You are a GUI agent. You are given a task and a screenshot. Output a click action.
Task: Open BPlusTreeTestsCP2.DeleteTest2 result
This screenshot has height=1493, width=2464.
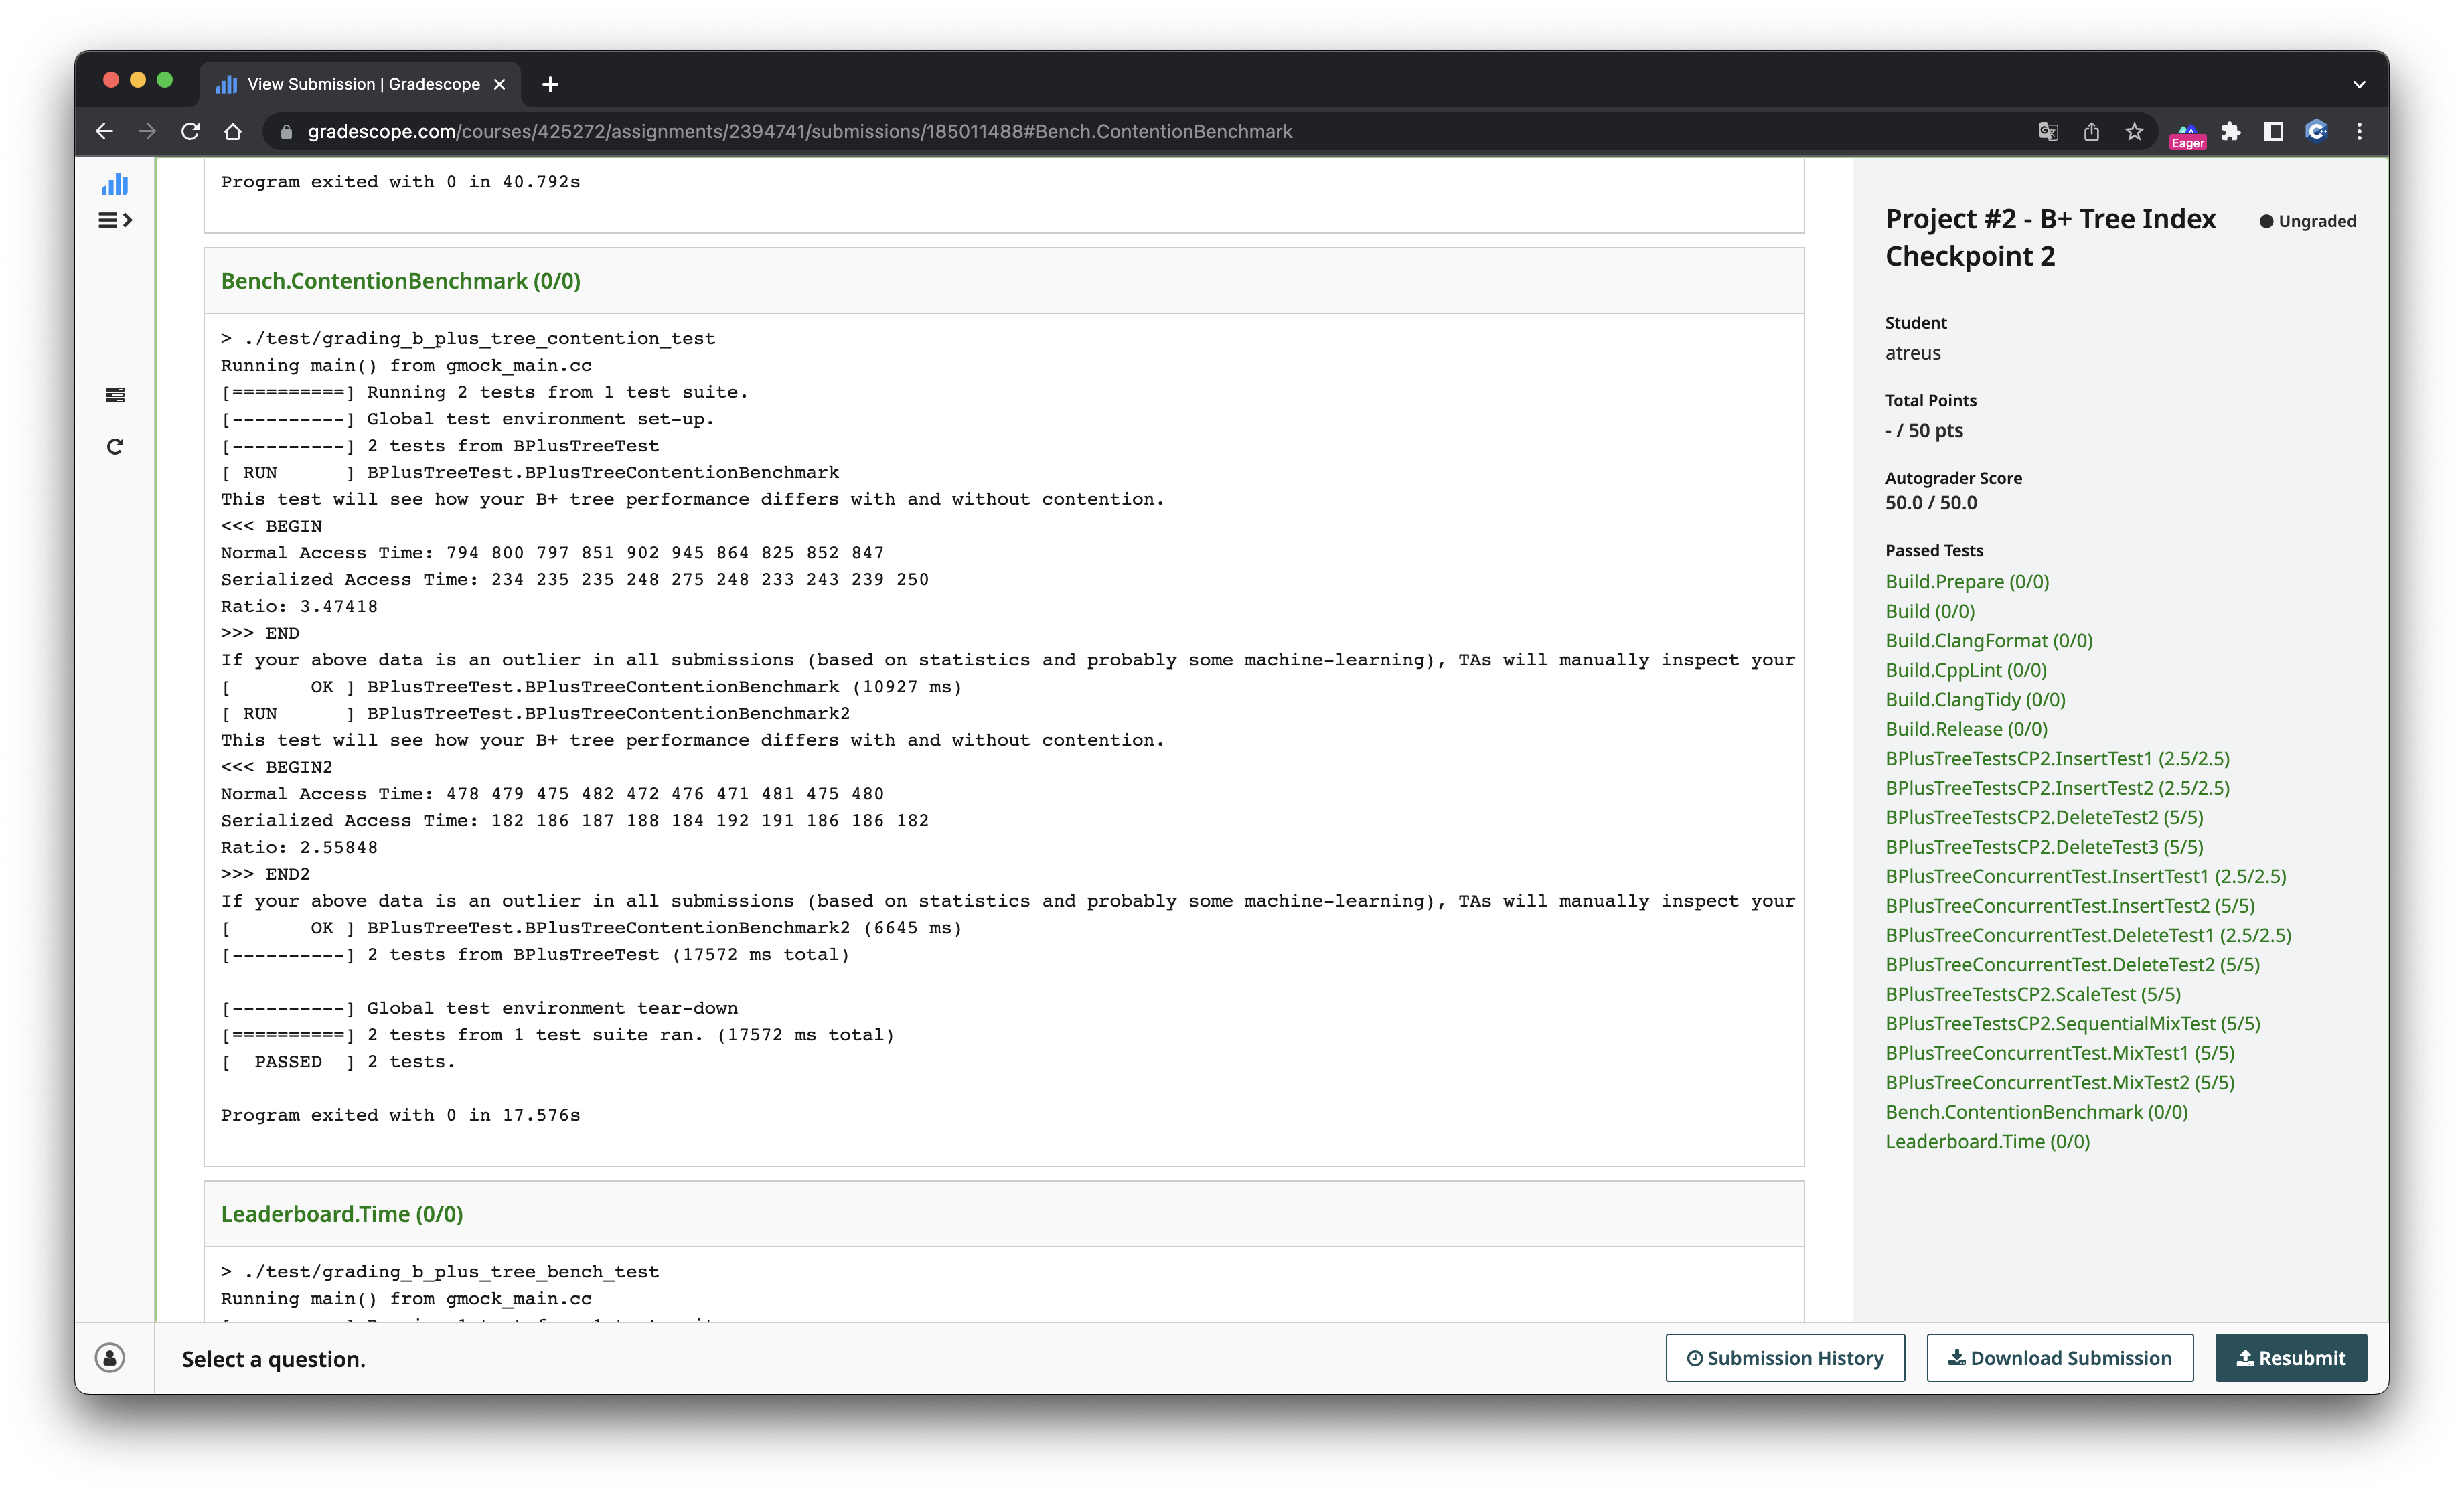(x=2044, y=817)
